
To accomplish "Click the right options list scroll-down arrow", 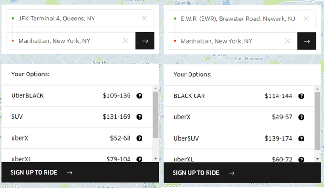I will 317,159.
